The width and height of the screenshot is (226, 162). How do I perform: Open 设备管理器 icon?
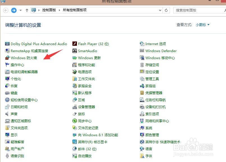pyautogui.click(x=74, y=107)
